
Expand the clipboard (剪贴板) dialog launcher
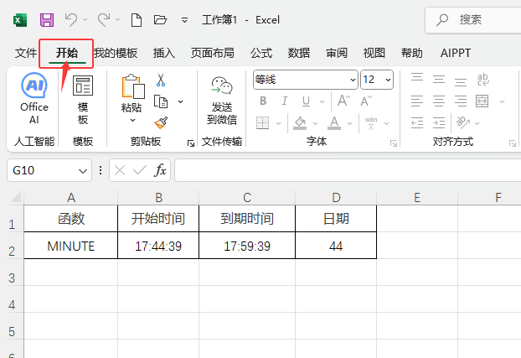click(191, 143)
